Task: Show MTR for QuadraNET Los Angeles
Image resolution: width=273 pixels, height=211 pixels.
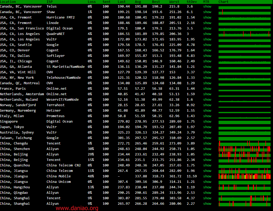Action: 207,34
